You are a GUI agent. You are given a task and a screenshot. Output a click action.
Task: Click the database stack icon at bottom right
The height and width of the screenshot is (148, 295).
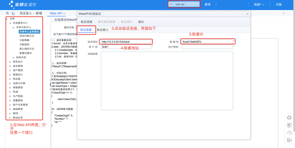289,140
